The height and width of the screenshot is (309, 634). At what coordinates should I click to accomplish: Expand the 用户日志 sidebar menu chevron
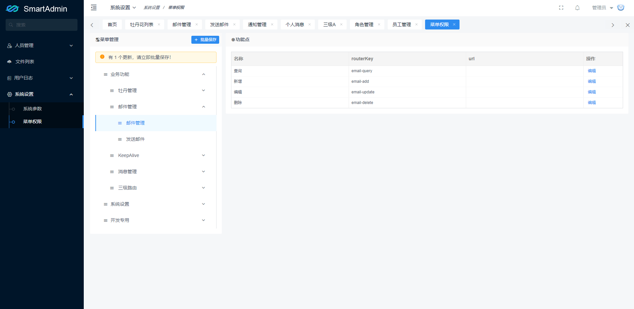click(71, 78)
